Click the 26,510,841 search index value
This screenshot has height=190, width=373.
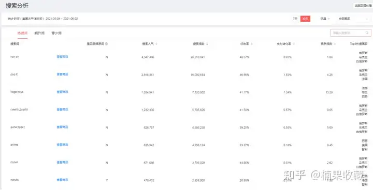tap(198, 57)
